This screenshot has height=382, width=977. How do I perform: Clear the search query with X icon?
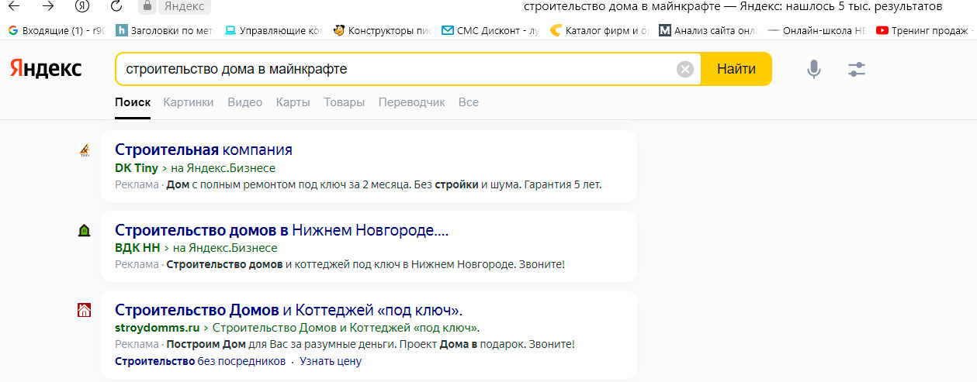(x=685, y=70)
